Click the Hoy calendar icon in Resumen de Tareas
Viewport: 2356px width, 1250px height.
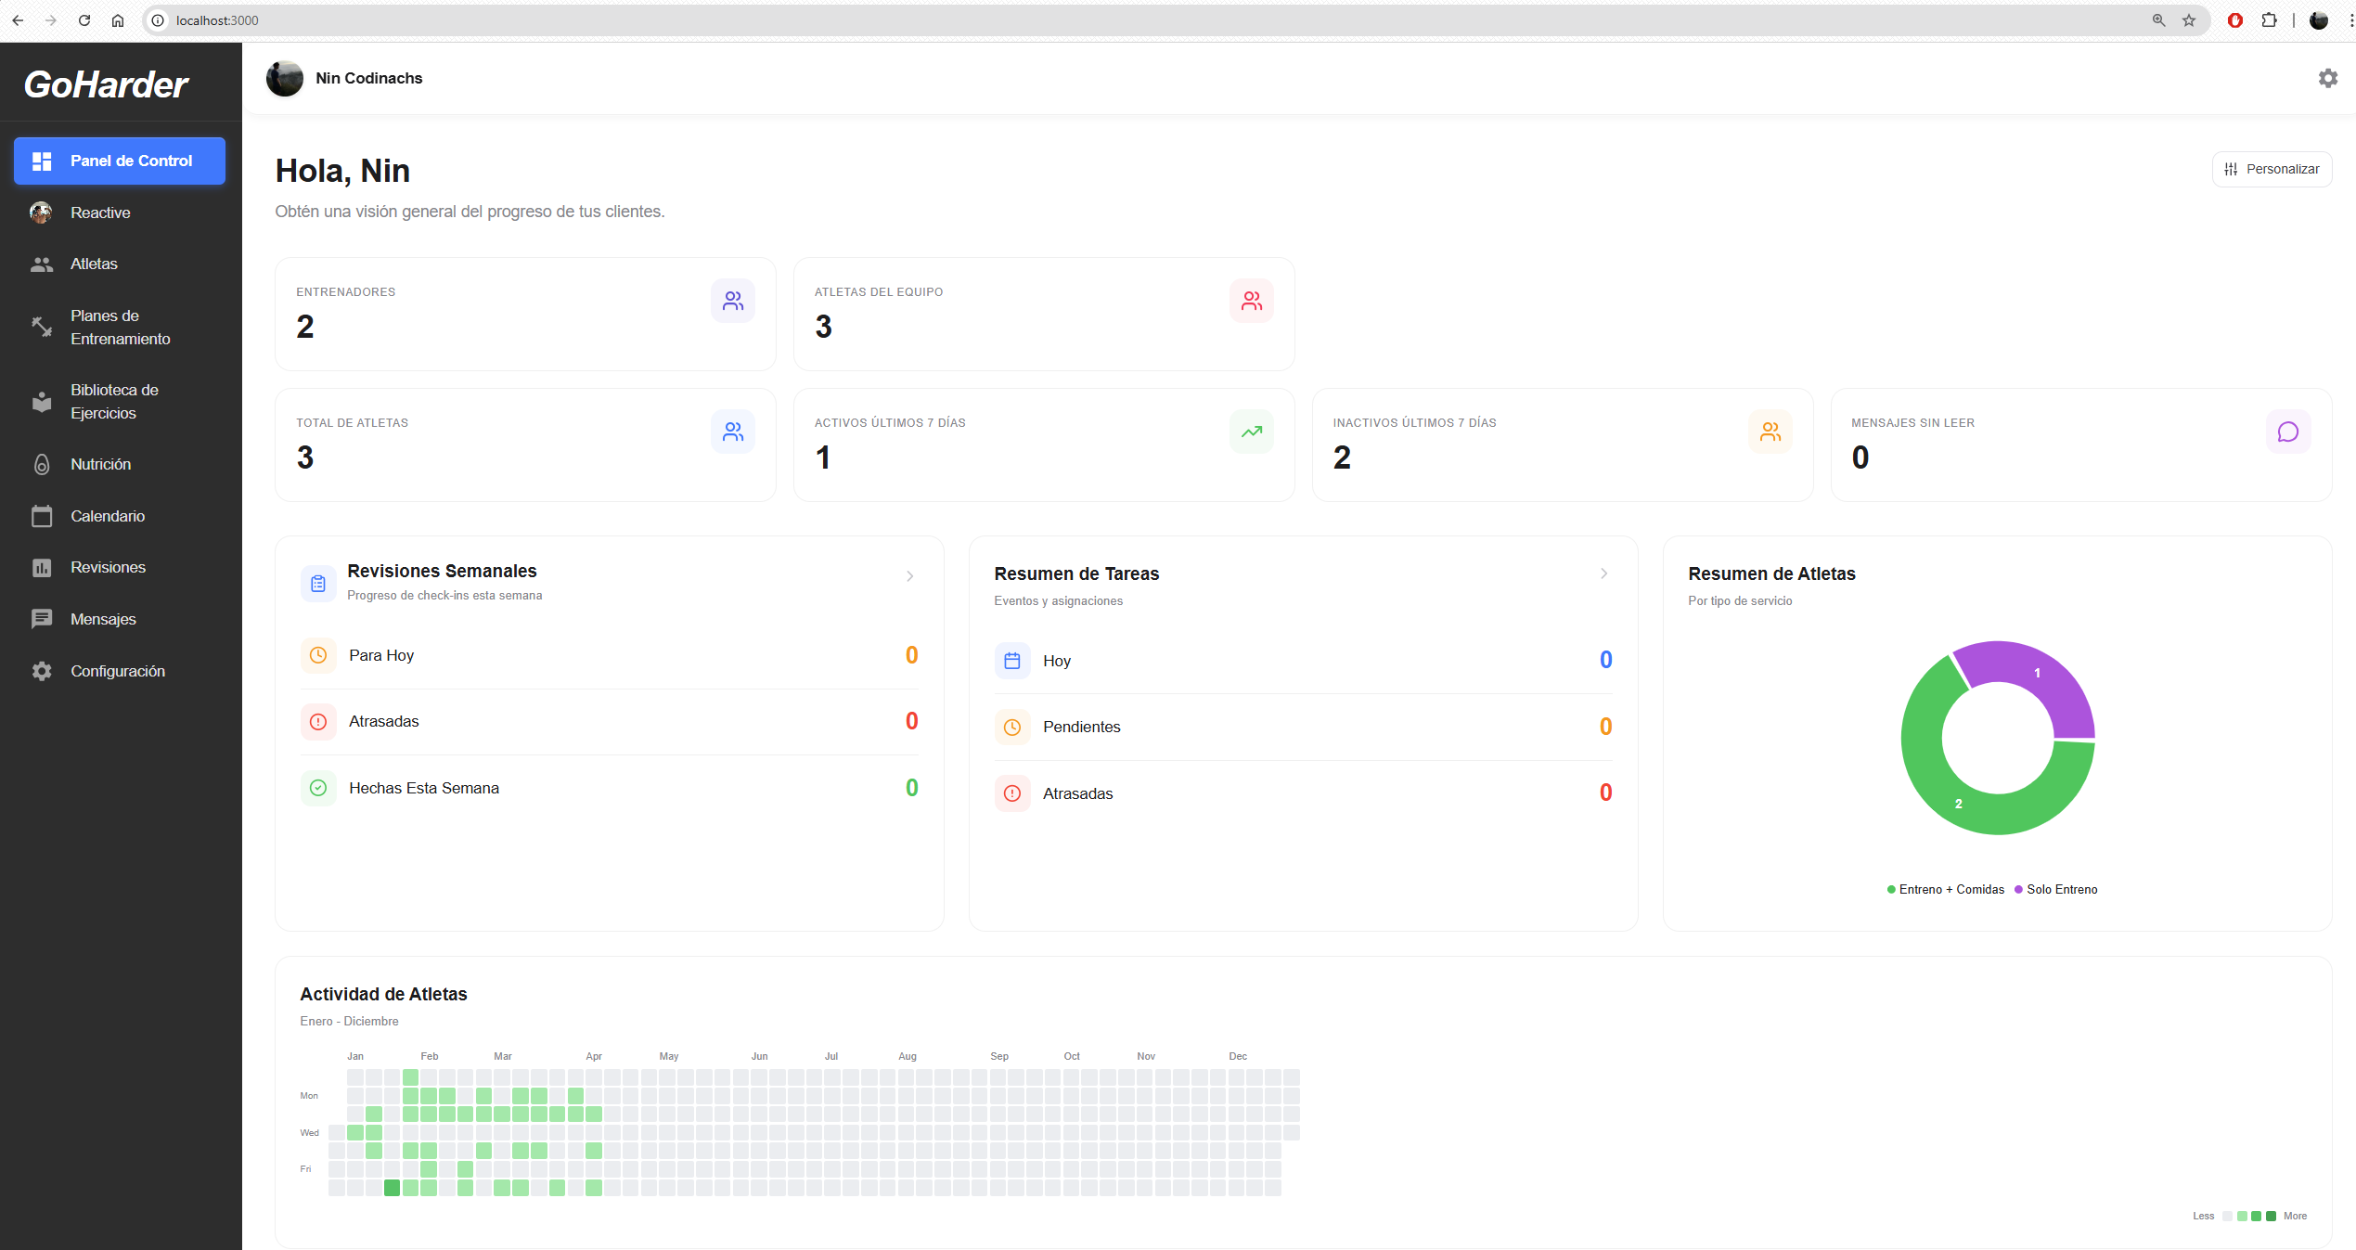click(1012, 661)
